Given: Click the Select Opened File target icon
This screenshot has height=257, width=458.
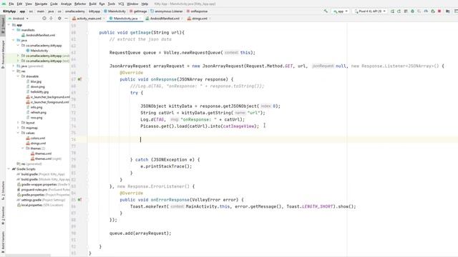Looking at the screenshot, I should click(44, 19).
